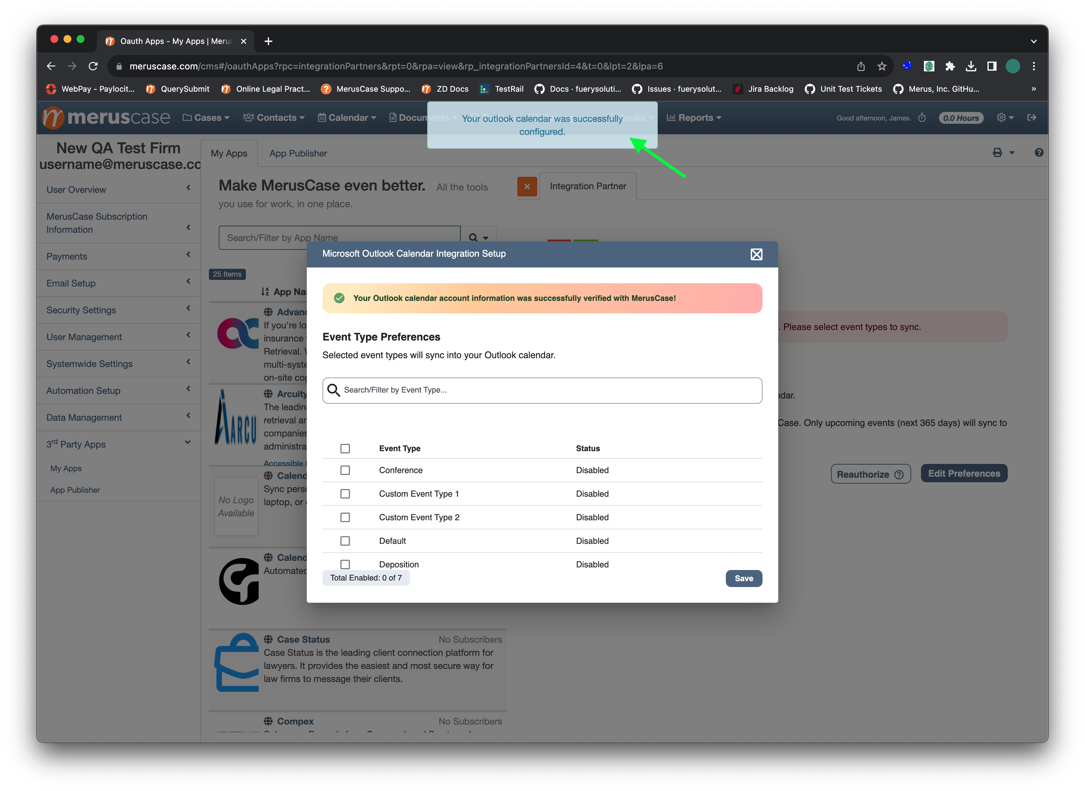Image resolution: width=1085 pixels, height=791 pixels.
Task: Expand the Payments section
Action: [x=118, y=257]
